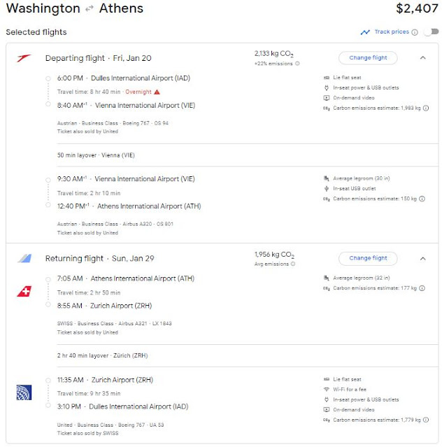Change the returning flight
The width and height of the screenshot is (442, 447).
tap(368, 258)
